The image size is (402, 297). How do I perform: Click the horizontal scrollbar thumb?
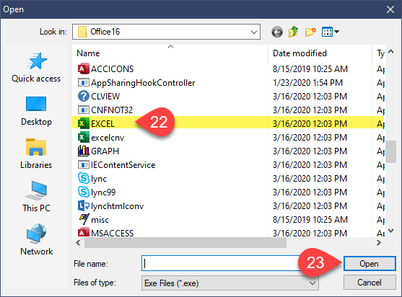click(x=185, y=242)
